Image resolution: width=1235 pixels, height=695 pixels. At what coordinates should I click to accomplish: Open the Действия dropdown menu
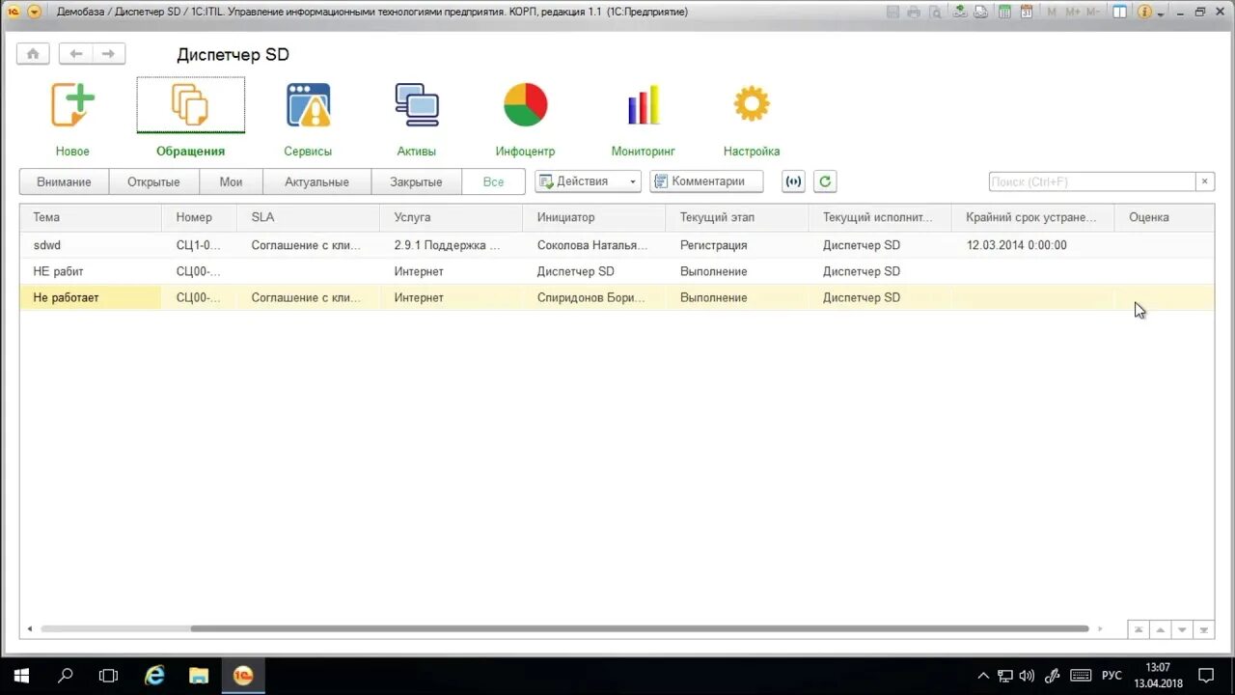[x=588, y=181]
